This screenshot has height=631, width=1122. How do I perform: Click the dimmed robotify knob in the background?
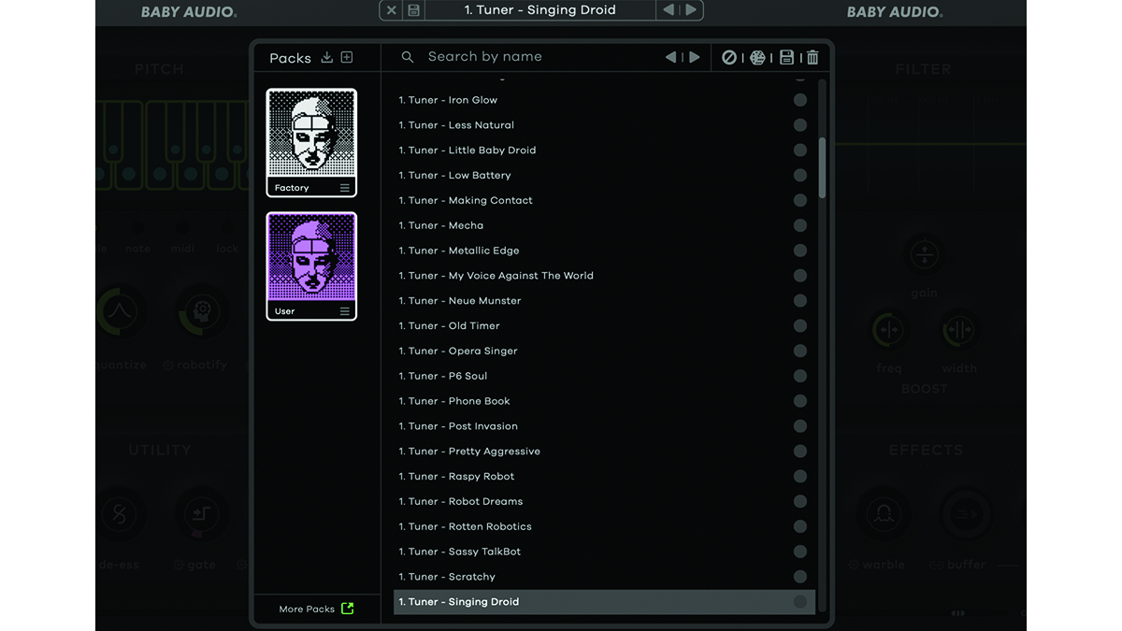coord(203,313)
